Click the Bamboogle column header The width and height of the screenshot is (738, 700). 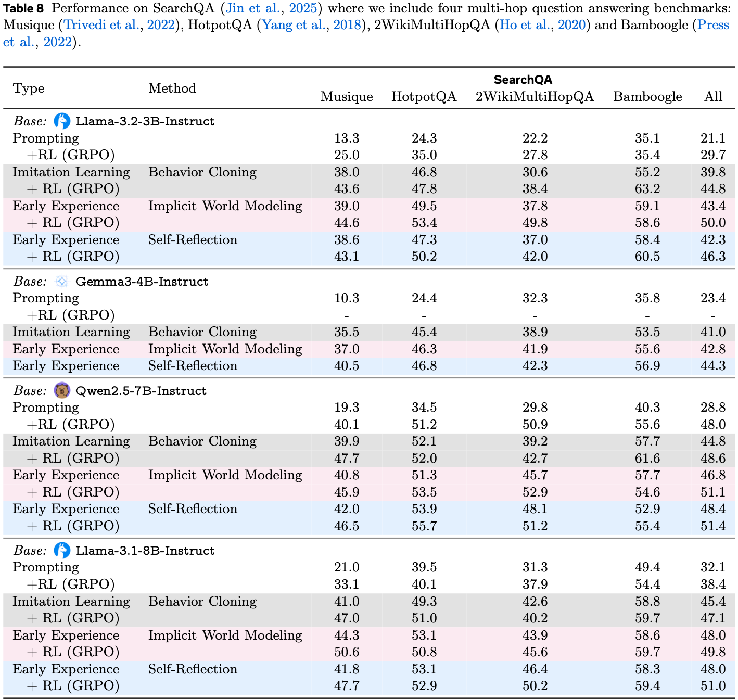point(647,97)
